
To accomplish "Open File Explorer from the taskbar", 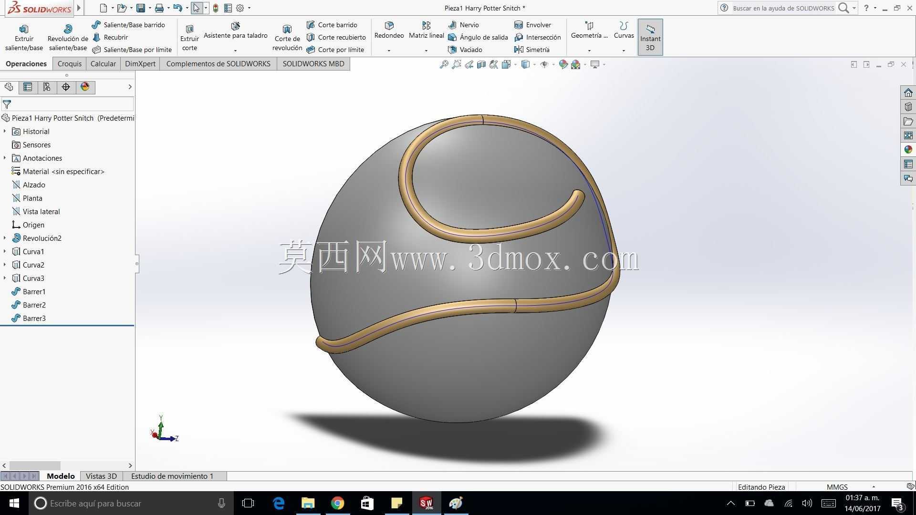I will coord(308,503).
